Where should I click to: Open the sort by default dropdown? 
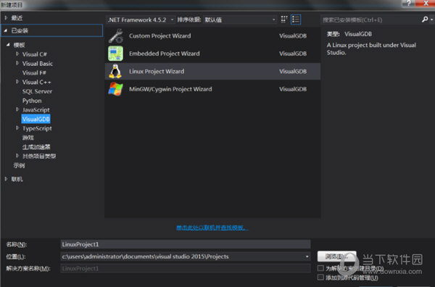(240, 20)
